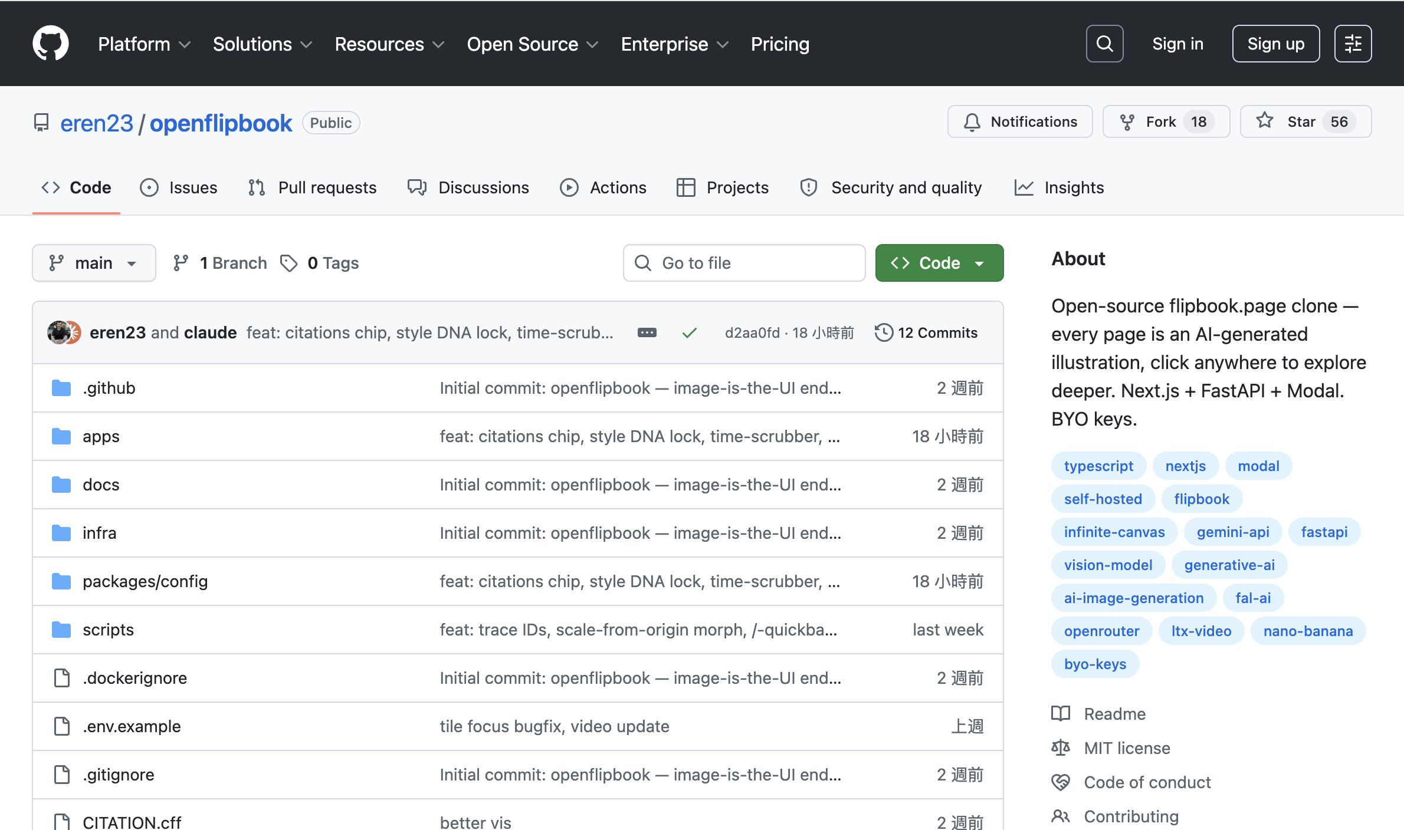Click the Notifications bell icon
This screenshot has width=1404, height=830.
(x=972, y=122)
